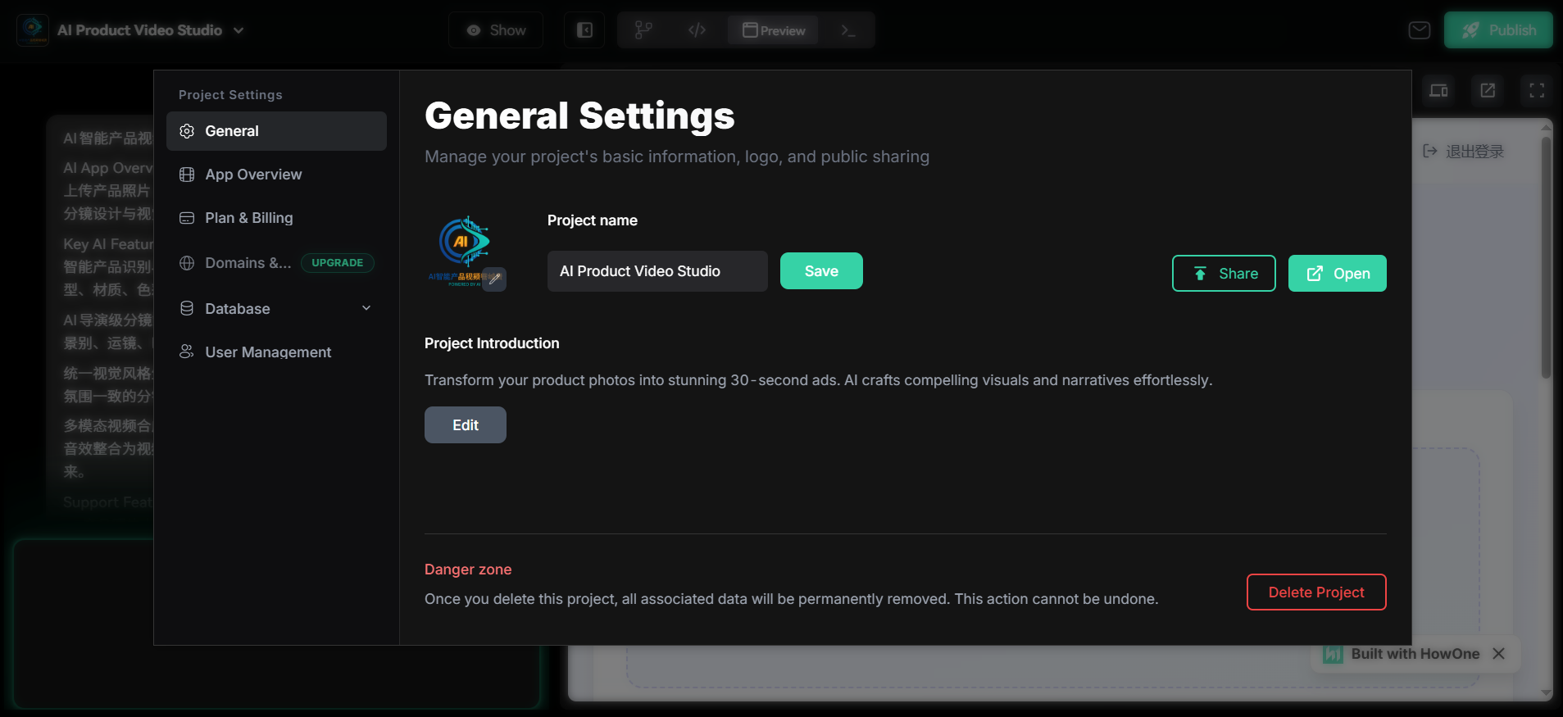Switch to the Preview tab
The height and width of the screenshot is (717, 1563).
774,30
